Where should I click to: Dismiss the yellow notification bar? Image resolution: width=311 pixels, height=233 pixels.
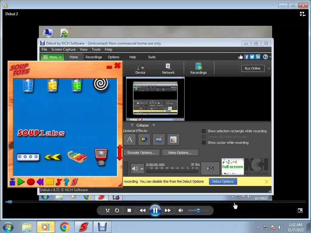(267, 181)
